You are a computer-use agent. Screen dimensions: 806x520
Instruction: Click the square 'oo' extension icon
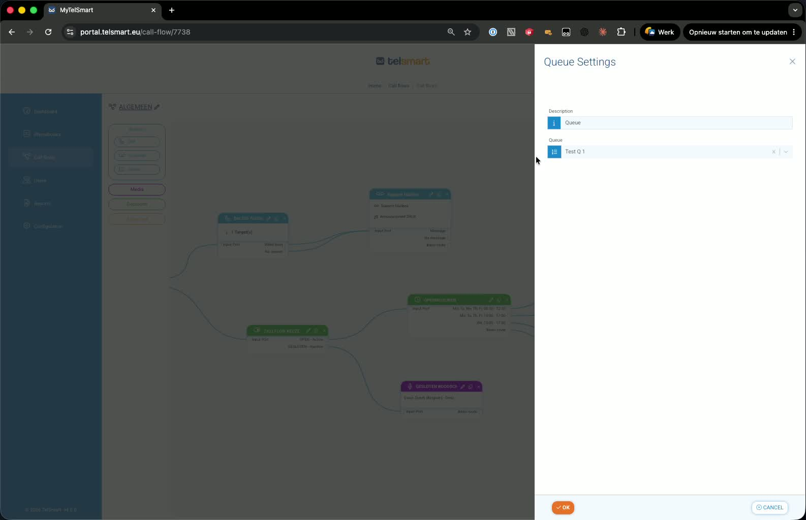point(566,32)
